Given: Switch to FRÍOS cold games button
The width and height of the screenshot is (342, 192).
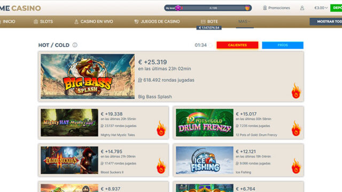Looking at the screenshot, I should 283,45.
